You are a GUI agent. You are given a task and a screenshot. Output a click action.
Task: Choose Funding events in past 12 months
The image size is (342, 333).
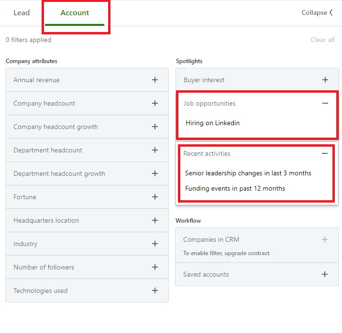coord(235,188)
